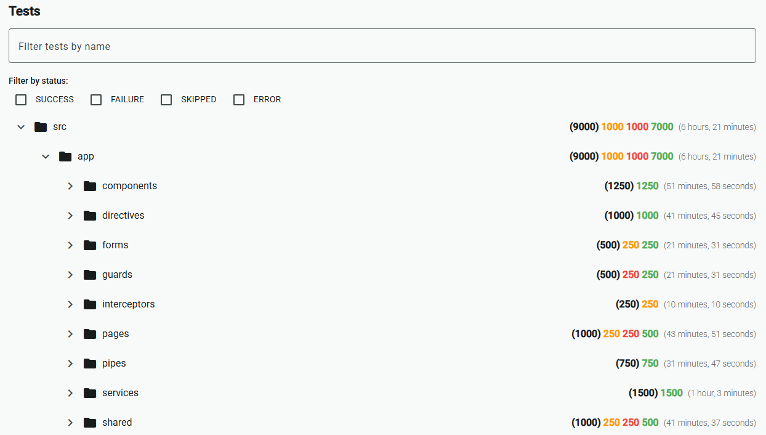Expand the services folder chevron

(70, 393)
